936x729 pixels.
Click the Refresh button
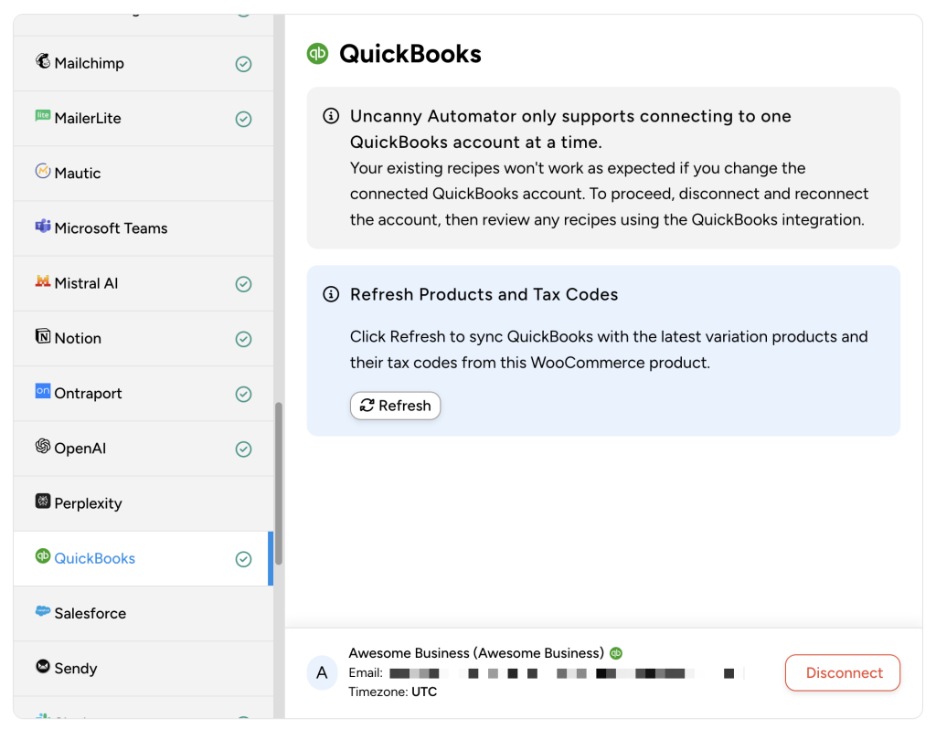coord(395,406)
